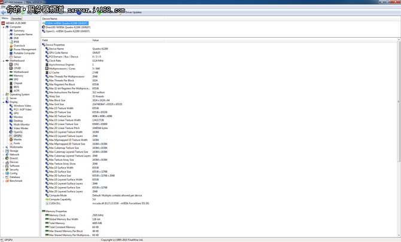Select the OpenGL icon in Display
401x242 pixels.
point(11,132)
